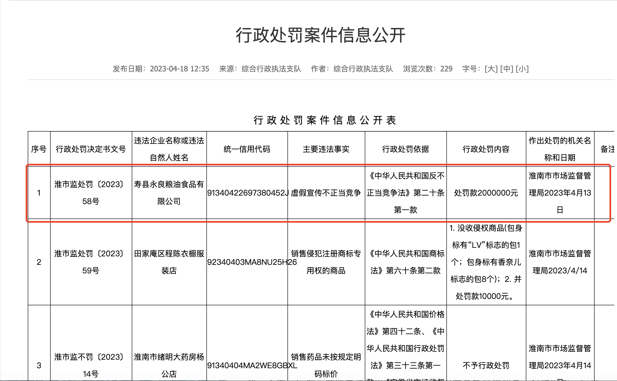Click authority cell dated 2023年4月13日
This screenshot has width=617, height=381.
(x=560, y=193)
